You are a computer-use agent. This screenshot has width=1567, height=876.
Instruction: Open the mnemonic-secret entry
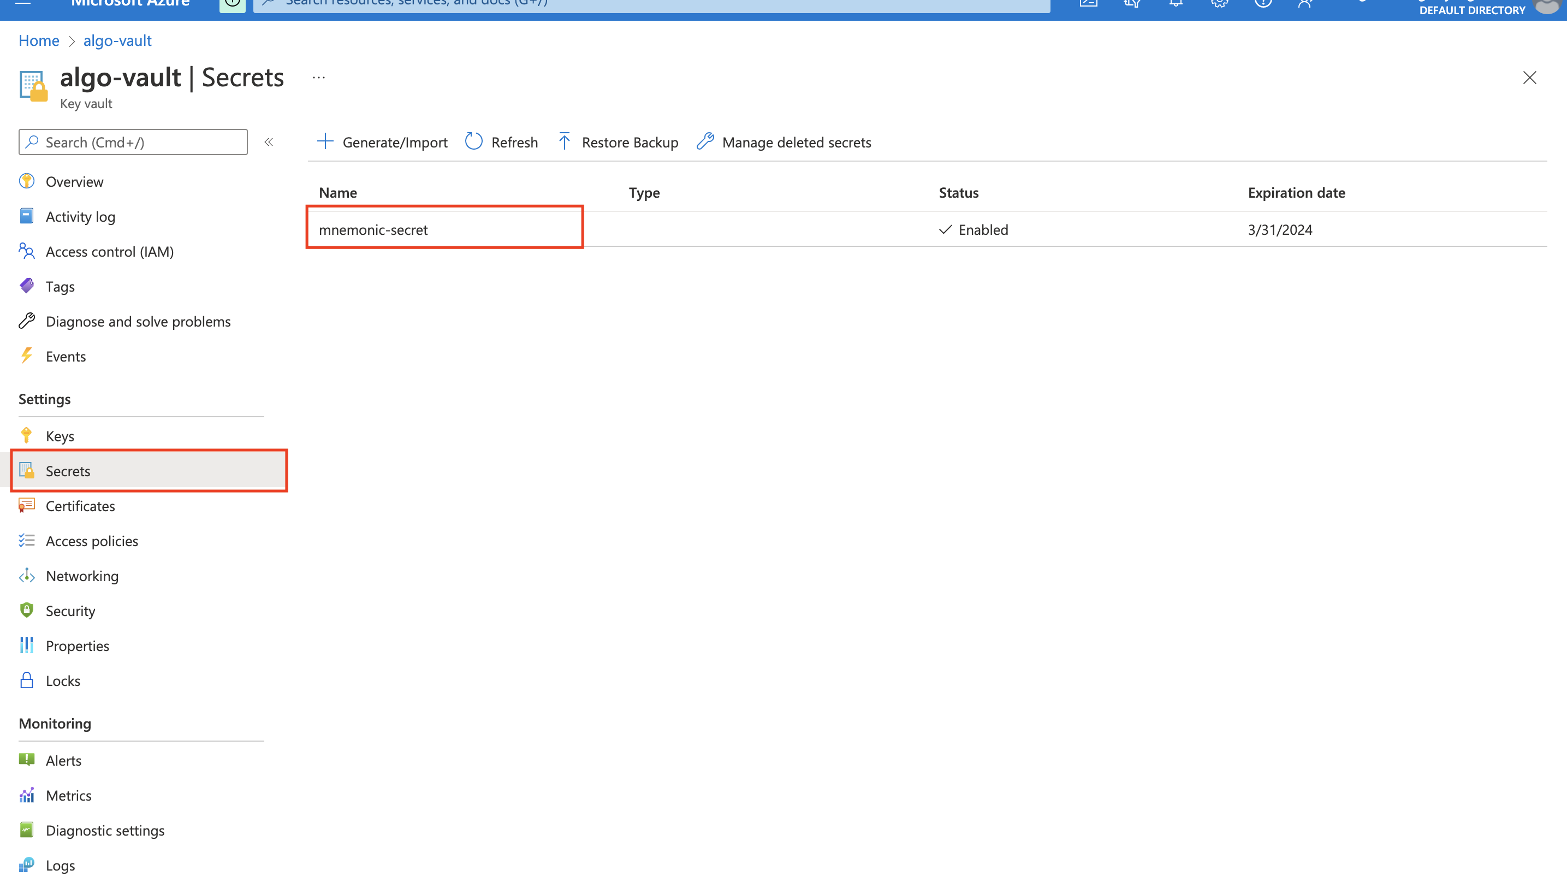pos(373,229)
